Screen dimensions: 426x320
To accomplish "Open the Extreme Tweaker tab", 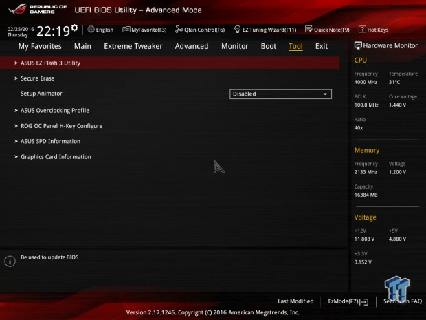I will (133, 46).
